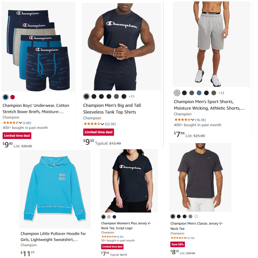Viewport: 258px width, 258px height.
Task: Expand rating dropdown for Boys' Underwear
Action: (20, 123)
